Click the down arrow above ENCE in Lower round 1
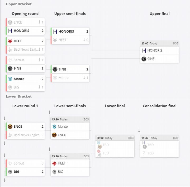The height and width of the screenshot is (187, 190). click(4, 118)
